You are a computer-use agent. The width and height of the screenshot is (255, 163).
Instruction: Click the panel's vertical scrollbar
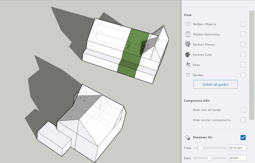click(251, 65)
